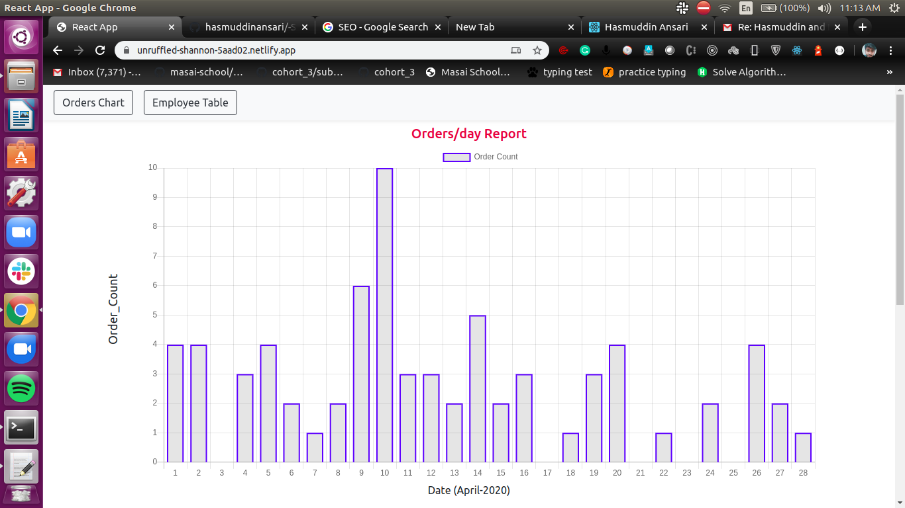Open the Grammarly extension icon
The image size is (905, 508).
coord(585,50)
